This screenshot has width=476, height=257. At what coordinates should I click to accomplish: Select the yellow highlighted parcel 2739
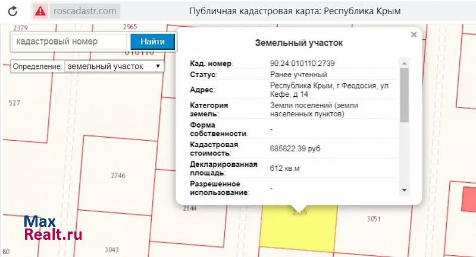(297, 229)
